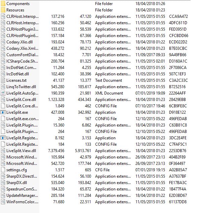205x213 pixels.
Task: Click checksum value 3DC2E4FE
Action: click(x=178, y=138)
